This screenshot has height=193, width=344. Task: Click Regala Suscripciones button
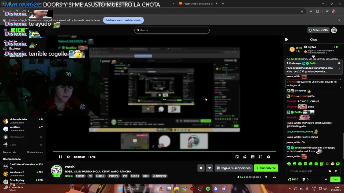point(234,168)
